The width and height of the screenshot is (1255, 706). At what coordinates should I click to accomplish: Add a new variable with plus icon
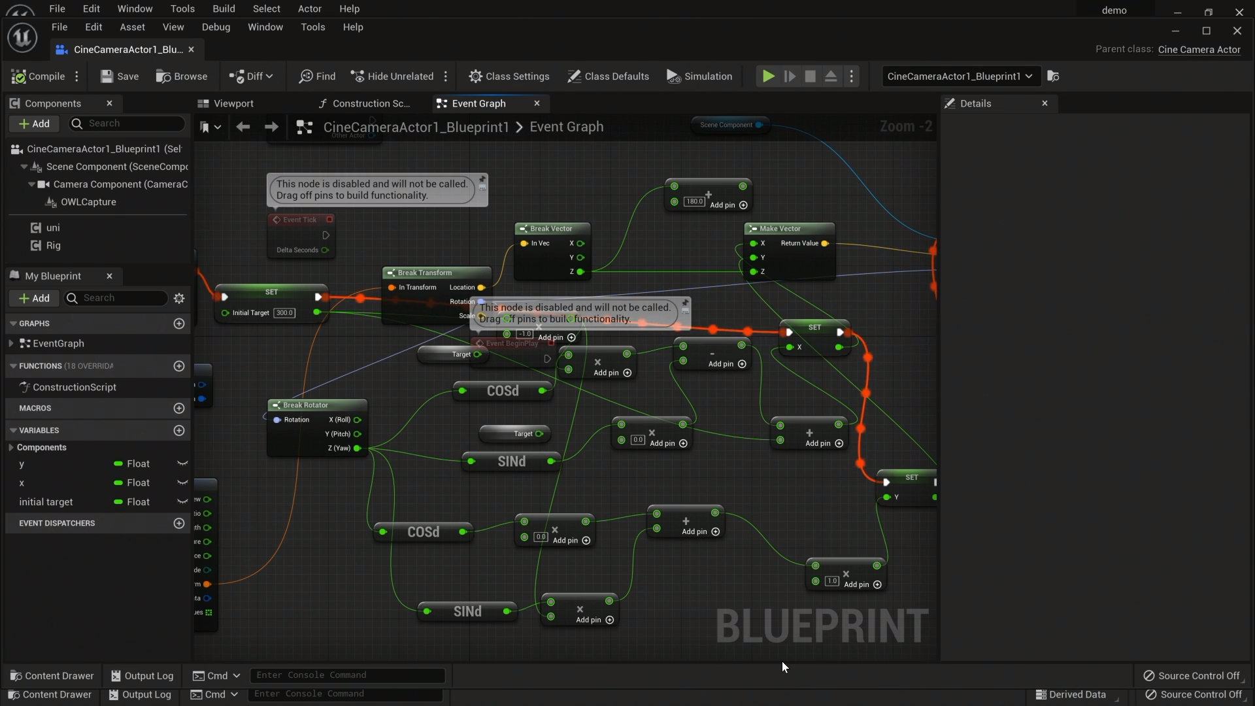(179, 430)
